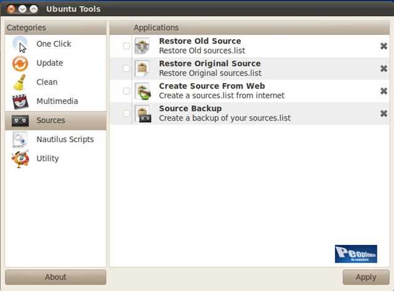
Task: Click the X mark on Restore Original Source row
Action: [x=384, y=68]
